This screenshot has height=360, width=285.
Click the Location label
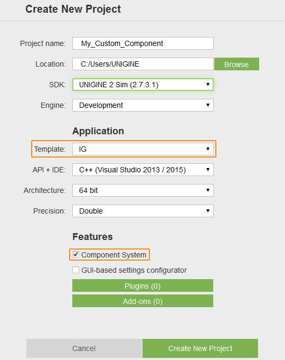pyautogui.click(x=51, y=64)
